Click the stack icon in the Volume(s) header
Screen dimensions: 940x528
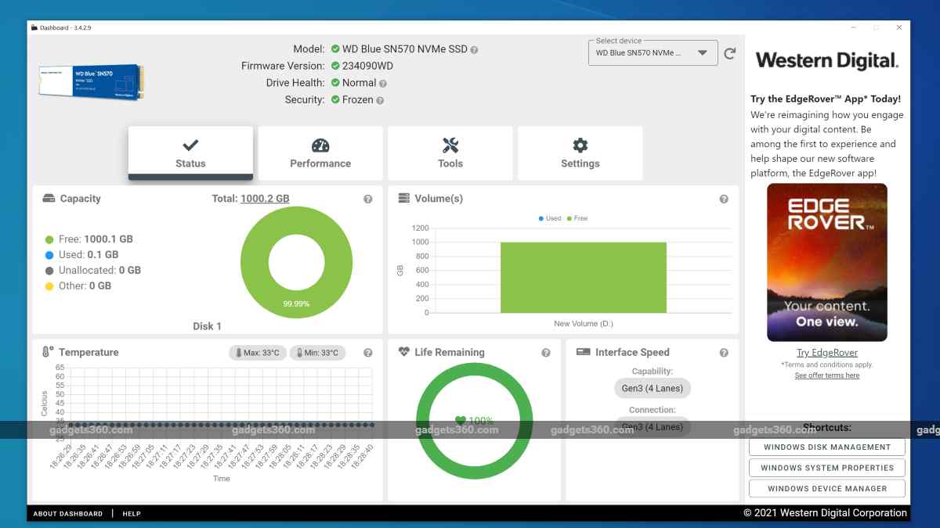tap(404, 199)
